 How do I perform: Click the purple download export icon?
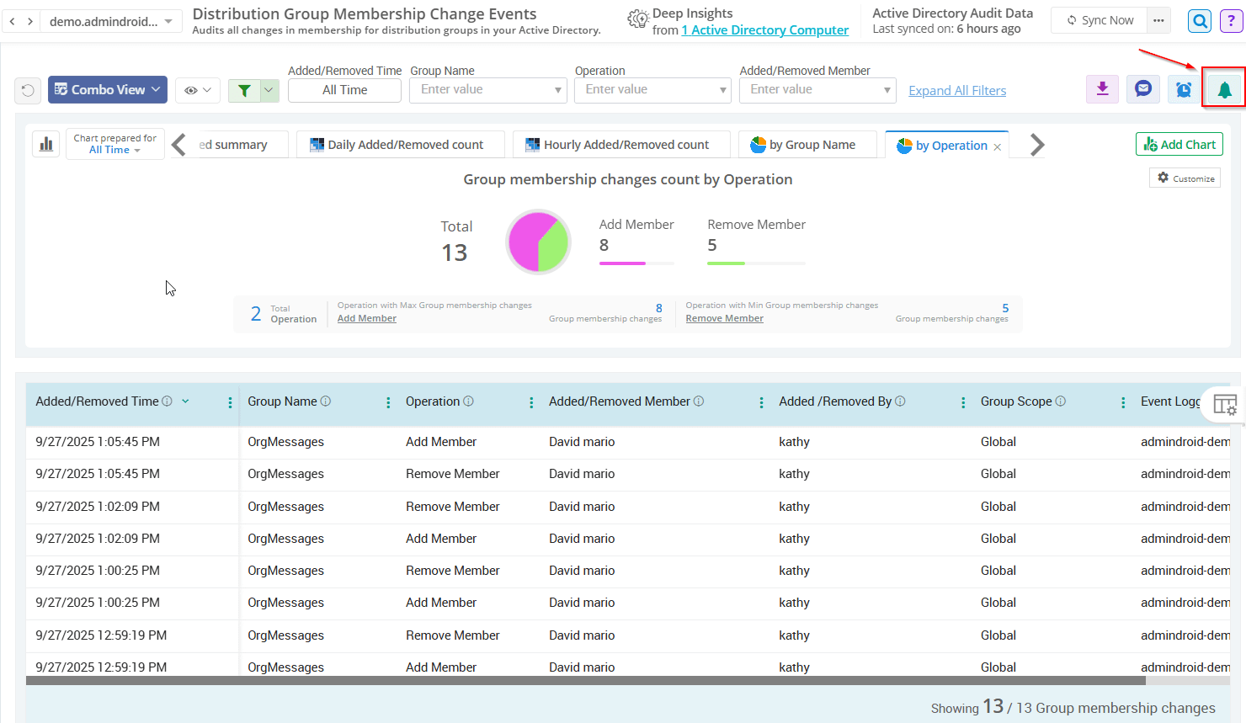pyautogui.click(x=1102, y=88)
